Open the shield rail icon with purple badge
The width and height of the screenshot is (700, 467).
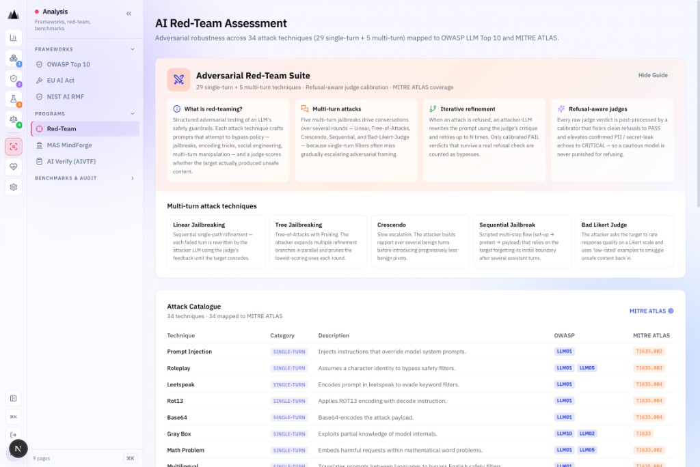14,79
